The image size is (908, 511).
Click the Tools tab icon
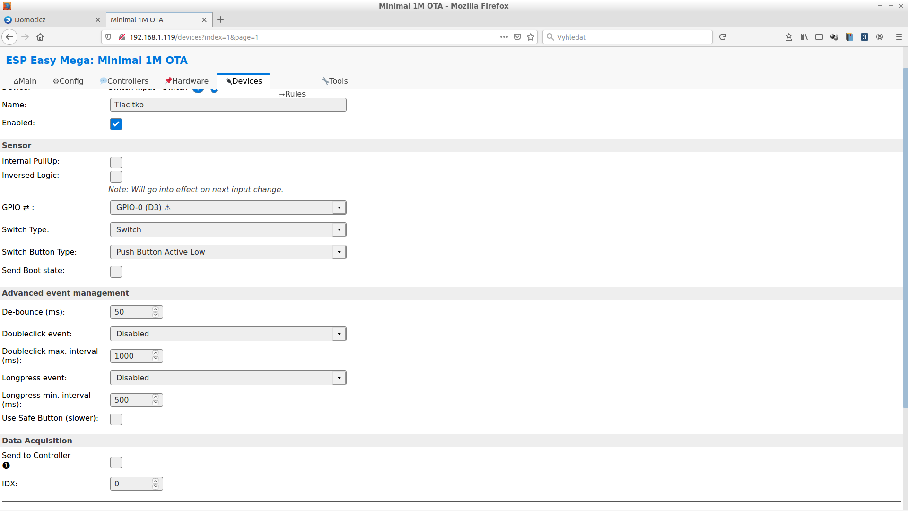[x=325, y=80]
